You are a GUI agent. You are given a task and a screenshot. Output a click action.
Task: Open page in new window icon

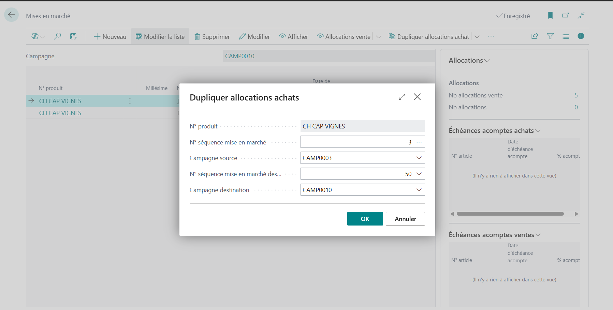coord(566,15)
